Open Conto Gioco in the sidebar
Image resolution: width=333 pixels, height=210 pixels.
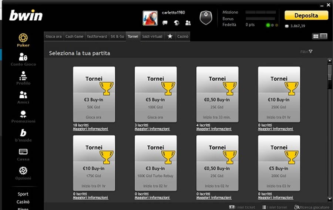point(23,59)
